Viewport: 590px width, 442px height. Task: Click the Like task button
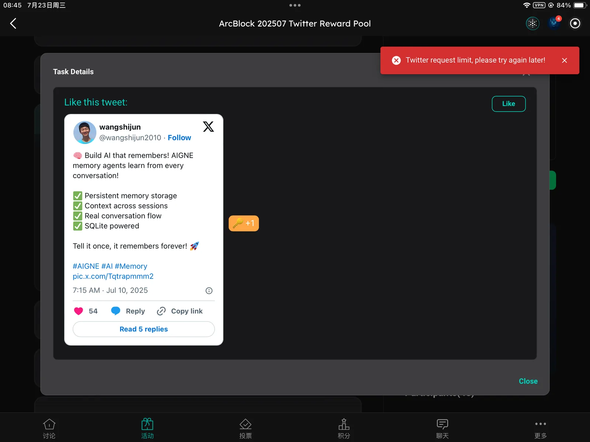(509, 104)
